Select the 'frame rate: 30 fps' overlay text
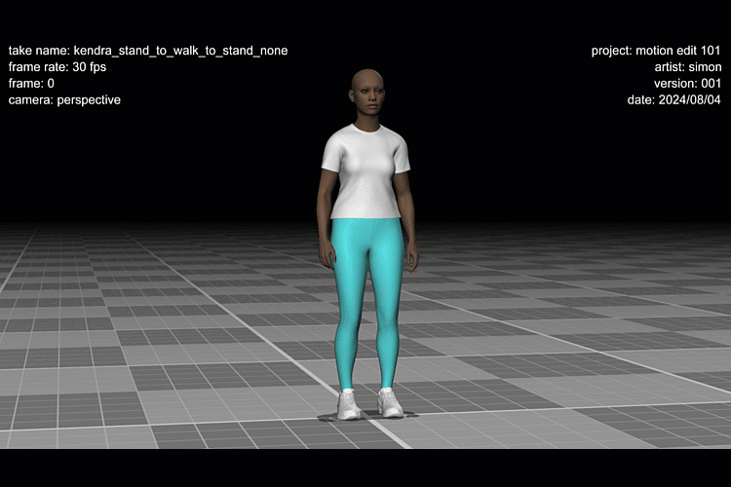Screen dimensions: 731x487 click(x=58, y=67)
